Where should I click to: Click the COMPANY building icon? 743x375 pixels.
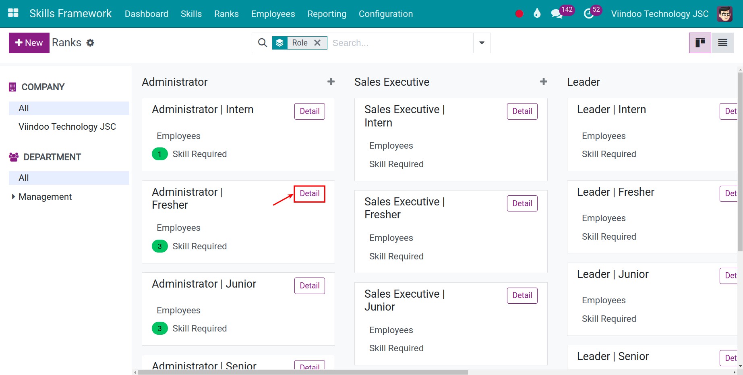pos(12,87)
